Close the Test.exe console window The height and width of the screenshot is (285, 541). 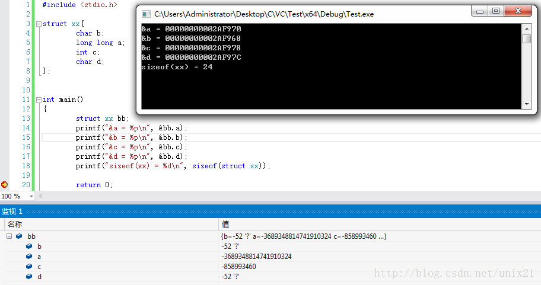(x=518, y=11)
